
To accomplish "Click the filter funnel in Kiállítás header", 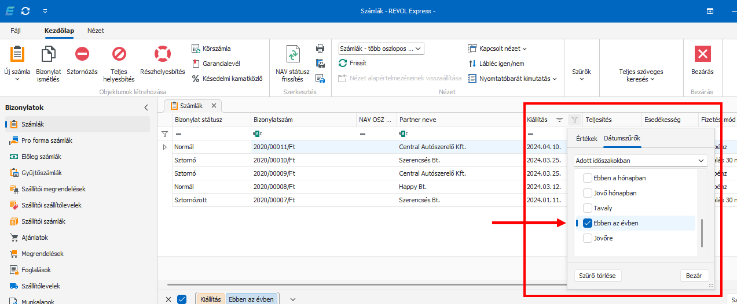I will [574, 120].
